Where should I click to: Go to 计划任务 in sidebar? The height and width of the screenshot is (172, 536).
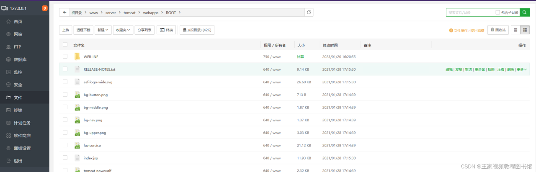coord(22,123)
